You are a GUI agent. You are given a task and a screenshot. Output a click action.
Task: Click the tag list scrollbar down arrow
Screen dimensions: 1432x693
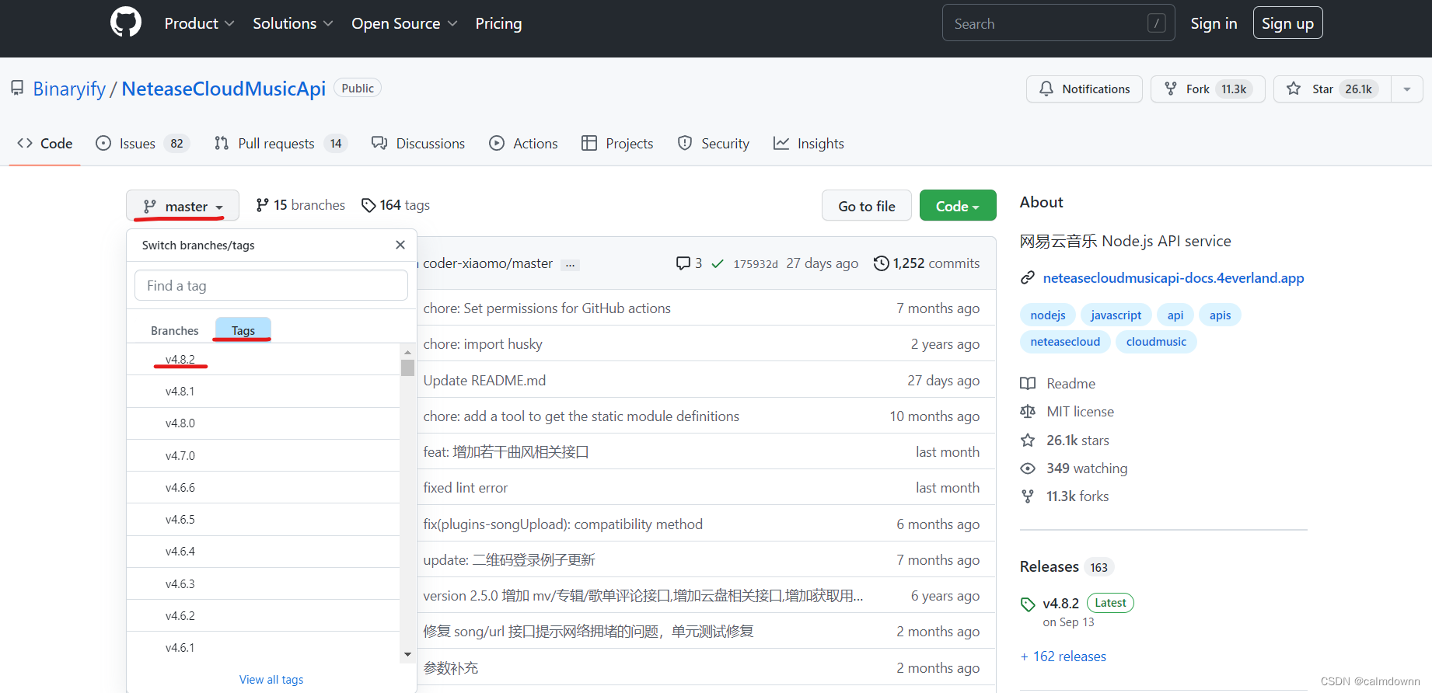407,655
